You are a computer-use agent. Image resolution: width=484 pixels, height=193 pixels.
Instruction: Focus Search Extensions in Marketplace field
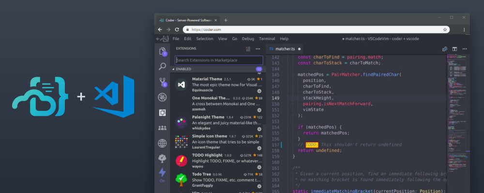[x=219, y=60]
